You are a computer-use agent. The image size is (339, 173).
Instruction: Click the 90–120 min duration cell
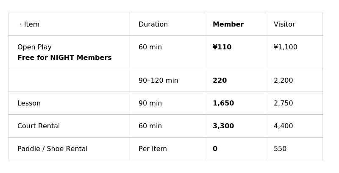[x=158, y=81]
